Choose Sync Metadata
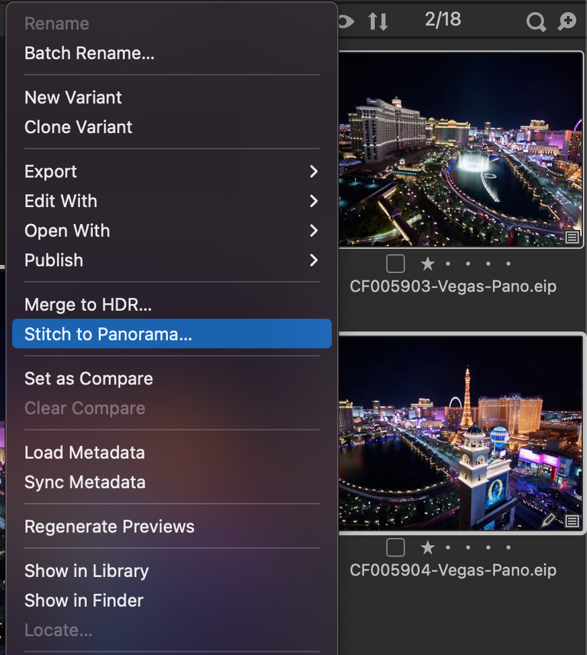 (172, 482)
